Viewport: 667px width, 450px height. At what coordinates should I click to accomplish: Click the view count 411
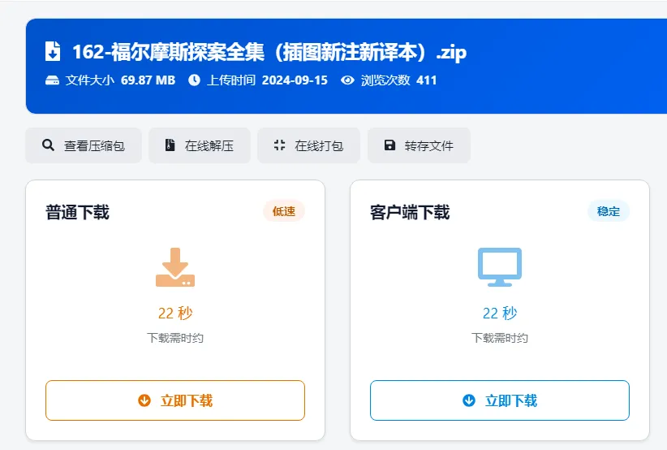(x=427, y=80)
